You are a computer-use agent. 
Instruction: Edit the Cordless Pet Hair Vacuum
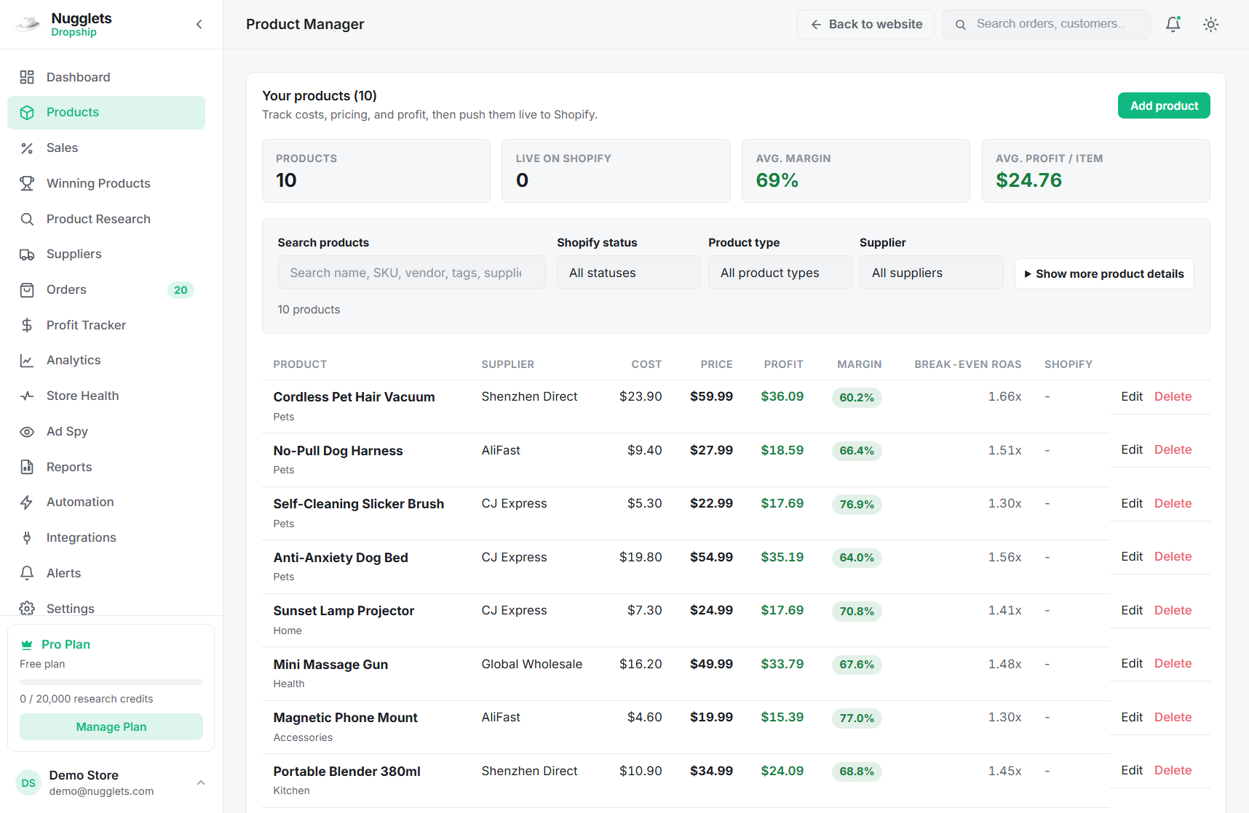1132,396
